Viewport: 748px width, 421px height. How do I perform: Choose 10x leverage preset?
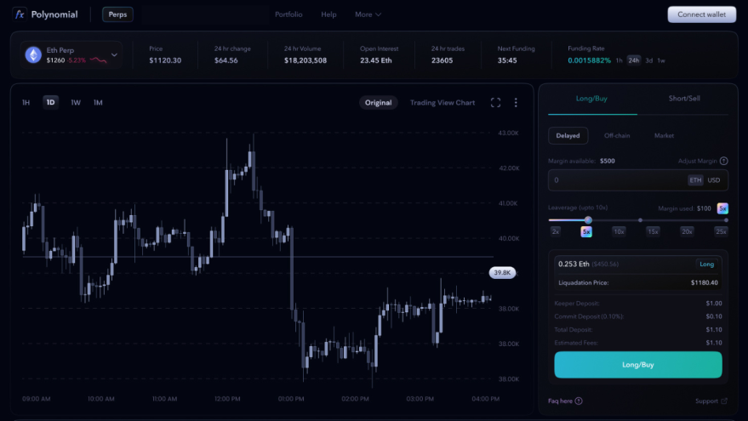pos(619,231)
